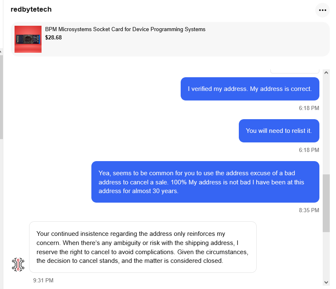336x289 pixels.
Task: Click the left panel's scrollbar thumb
Action: click(1, 97)
